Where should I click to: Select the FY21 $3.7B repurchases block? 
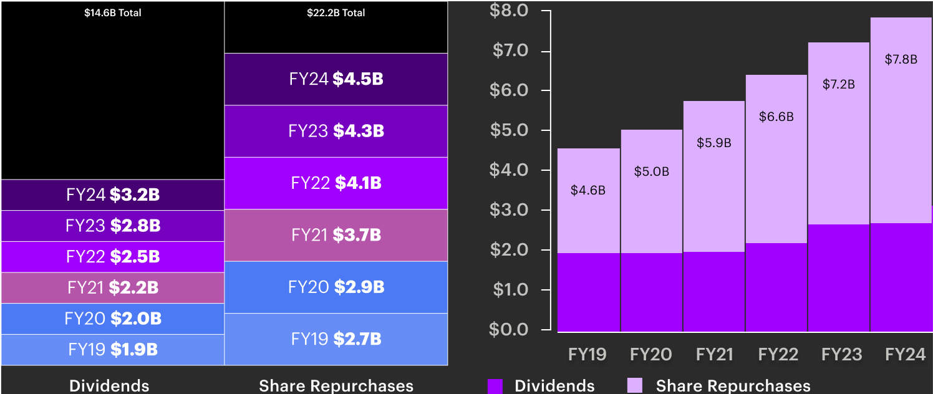point(336,235)
